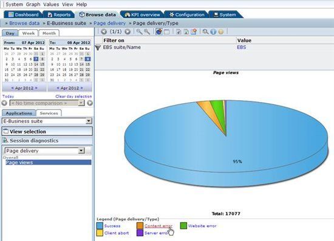Viewport: 334px width, 241px height.
Task: Go to the previous page arrow in toolbar
Action: pos(104,32)
